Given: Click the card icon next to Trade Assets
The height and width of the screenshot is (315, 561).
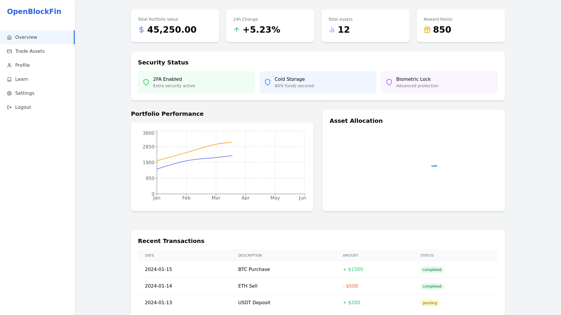Looking at the screenshot, I should (9, 51).
